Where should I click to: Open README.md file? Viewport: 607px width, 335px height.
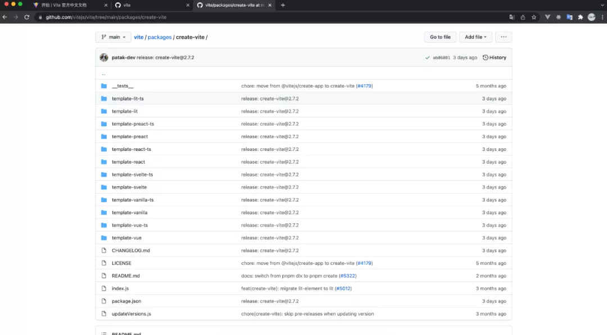(x=126, y=276)
